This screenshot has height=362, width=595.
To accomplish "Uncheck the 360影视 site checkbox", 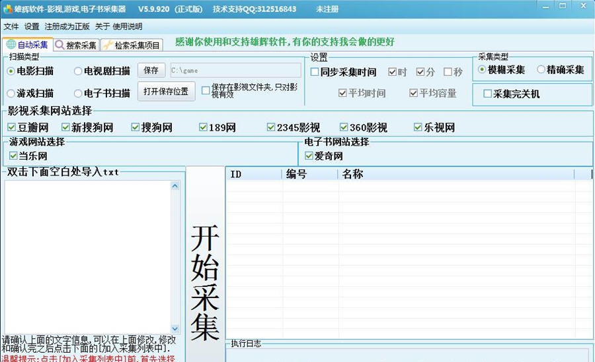I will pyautogui.click(x=344, y=127).
